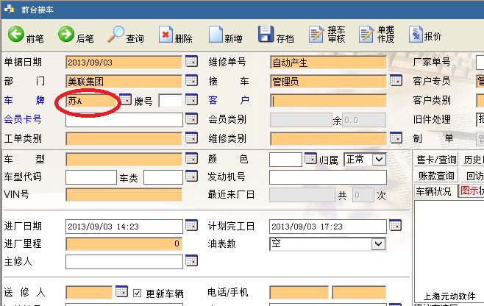Viewport: 484px width, 306px height.
Task: Open the 报价 quotation tool
Action: (416, 35)
